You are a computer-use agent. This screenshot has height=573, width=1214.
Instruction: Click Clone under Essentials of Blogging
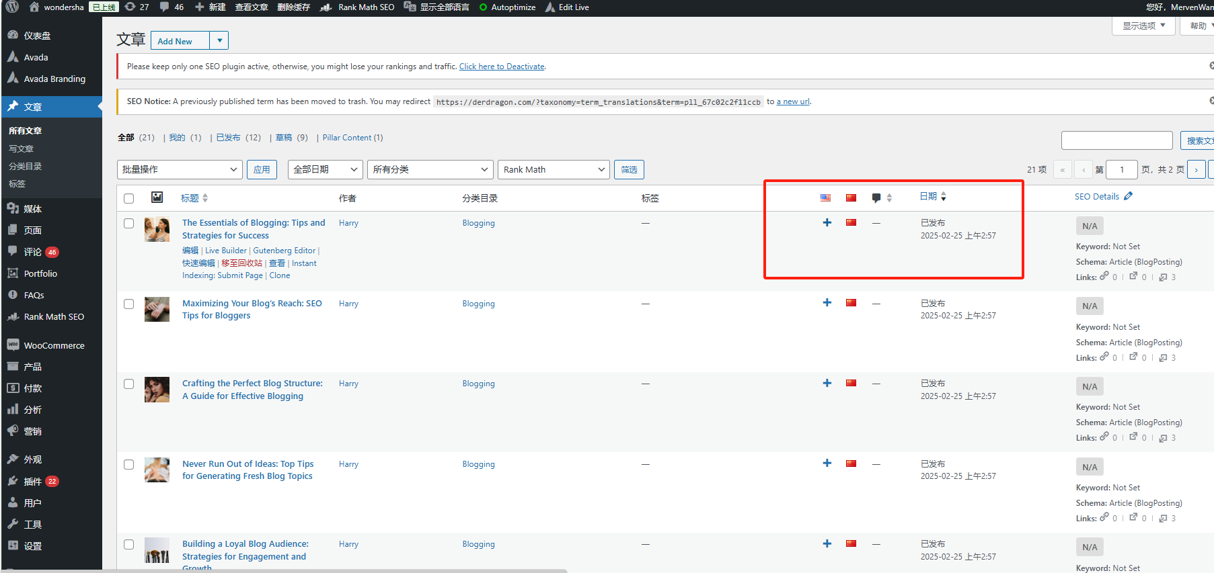click(280, 275)
